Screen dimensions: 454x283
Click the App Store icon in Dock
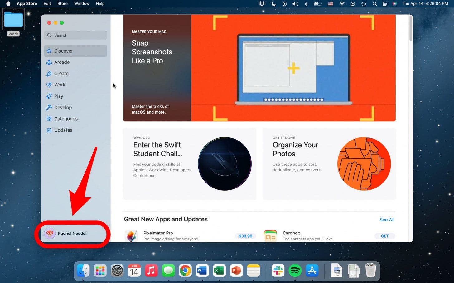pyautogui.click(x=312, y=271)
